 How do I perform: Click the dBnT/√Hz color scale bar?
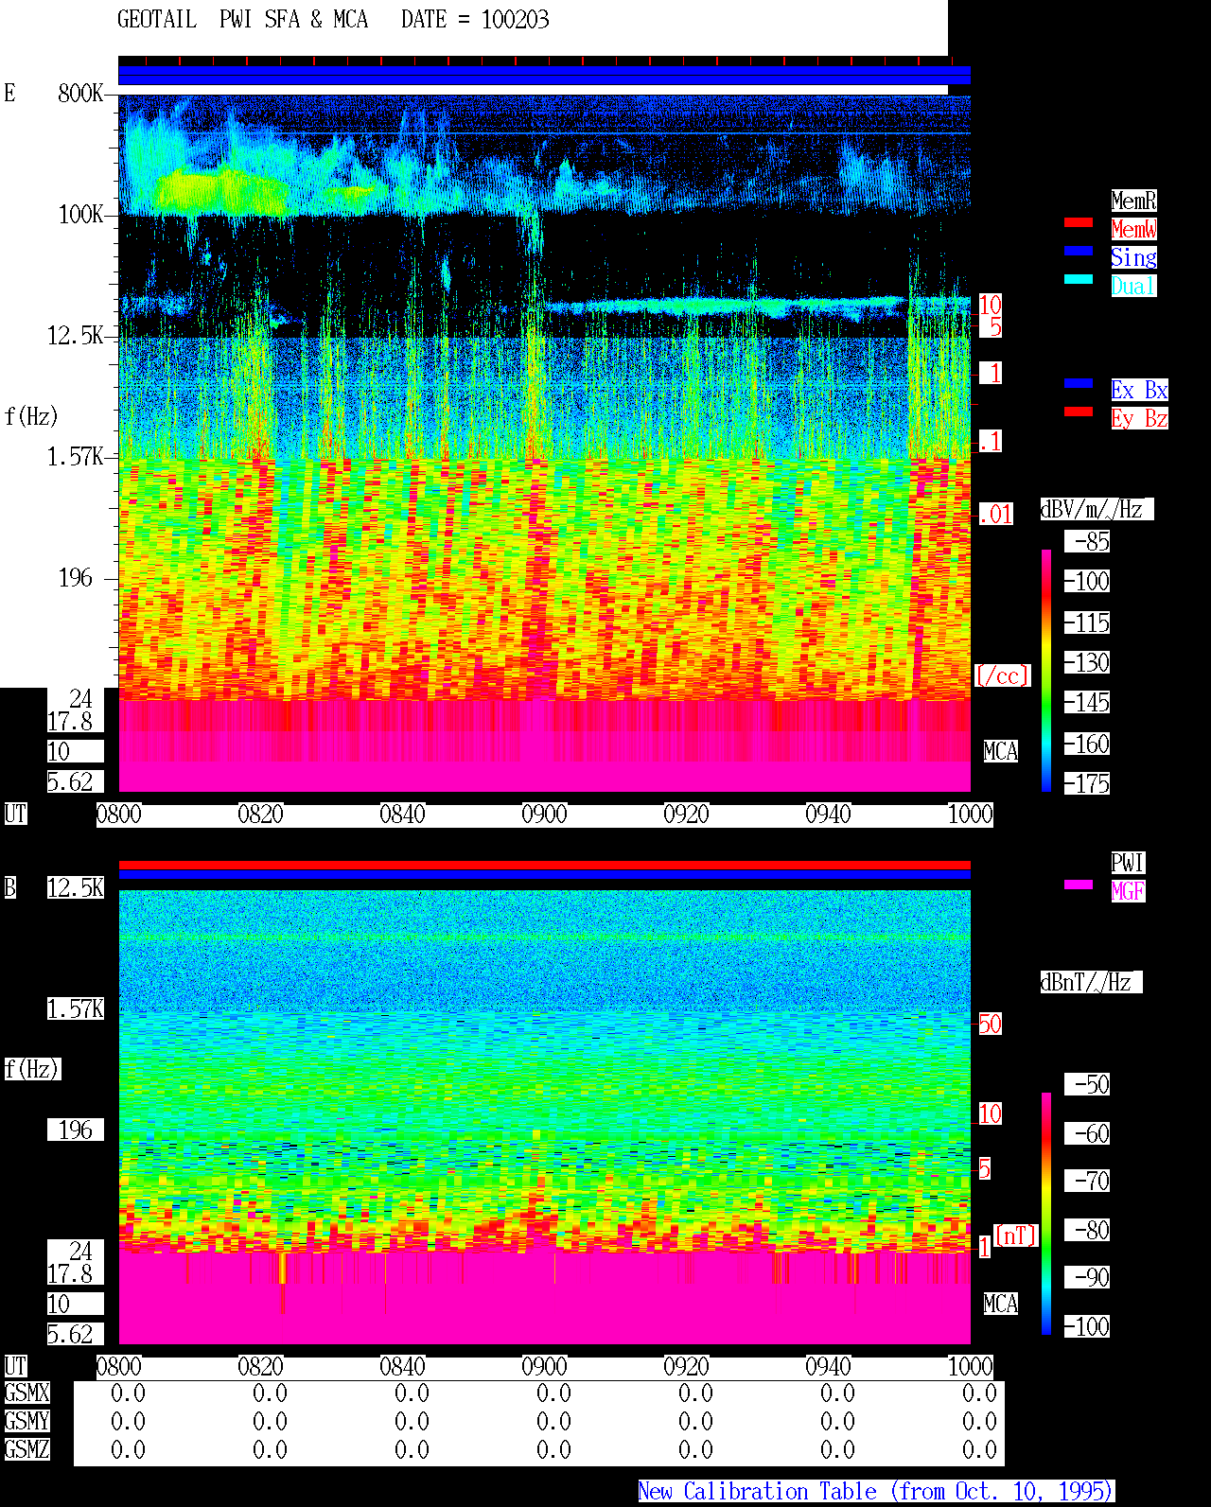tap(1046, 1214)
